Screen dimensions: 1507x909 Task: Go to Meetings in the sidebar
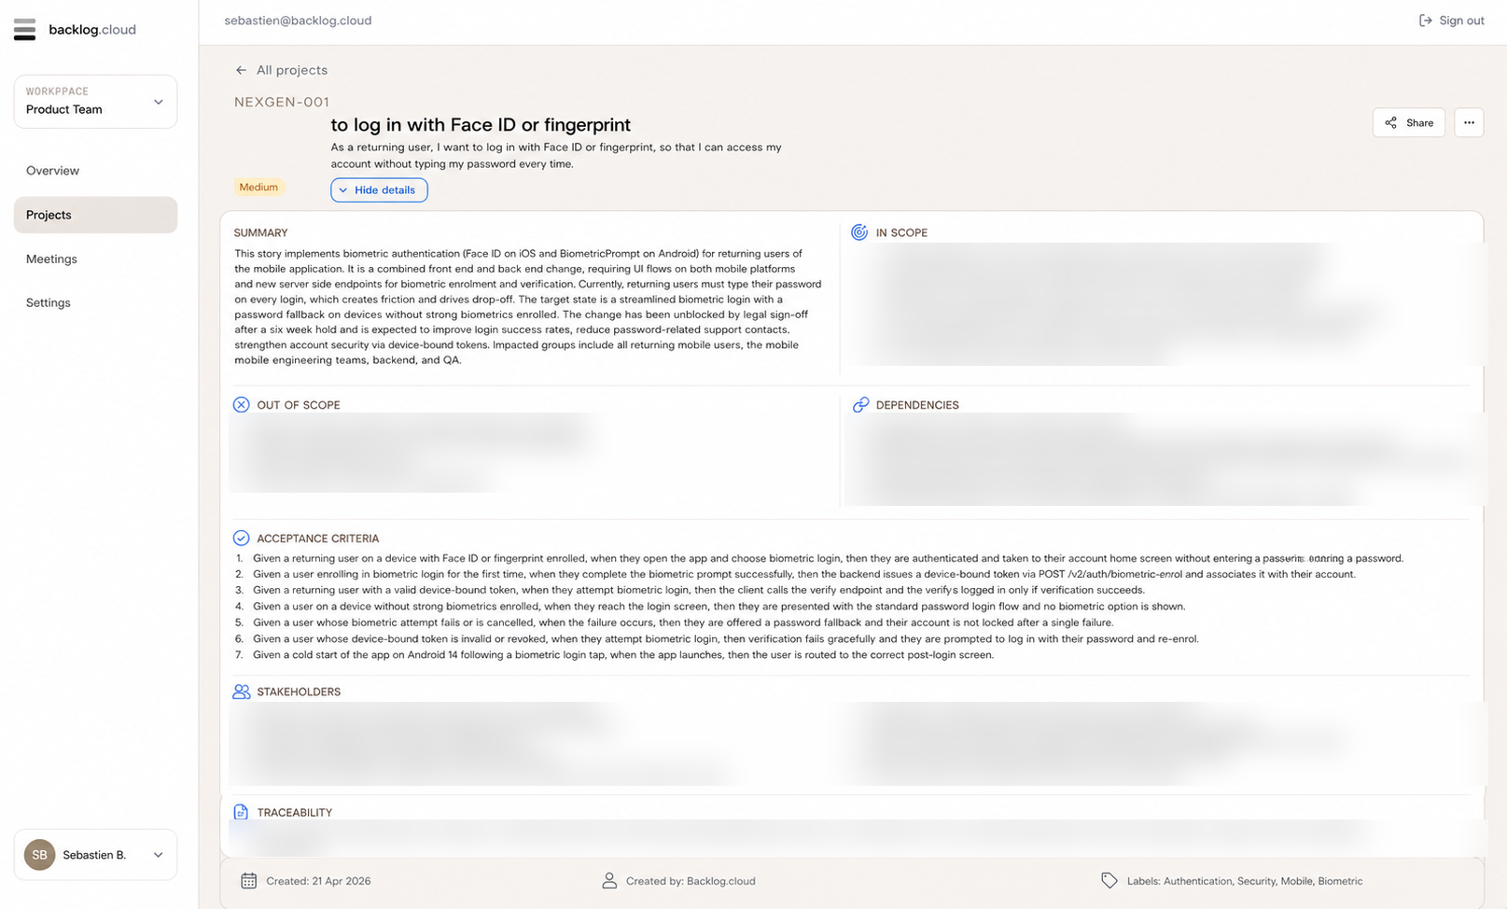tap(51, 259)
